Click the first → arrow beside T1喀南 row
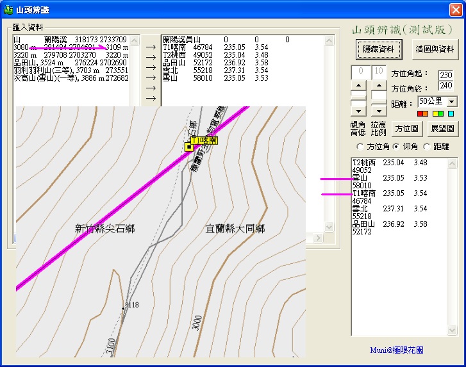The height and width of the screenshot is (367, 466). click(x=151, y=47)
